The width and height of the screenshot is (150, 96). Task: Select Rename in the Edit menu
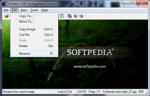click(x=34, y=54)
